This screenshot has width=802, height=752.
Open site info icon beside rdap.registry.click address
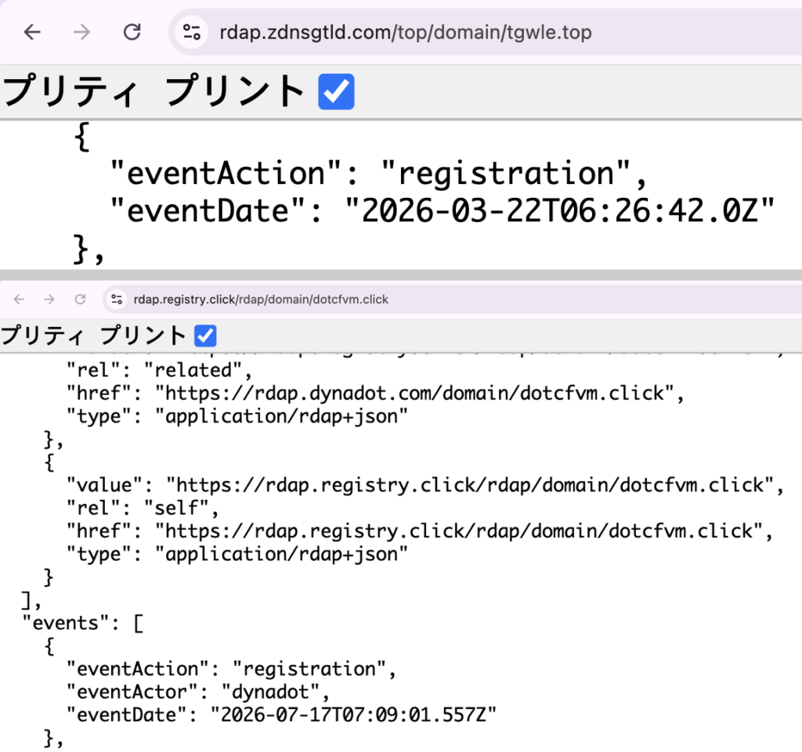(117, 300)
